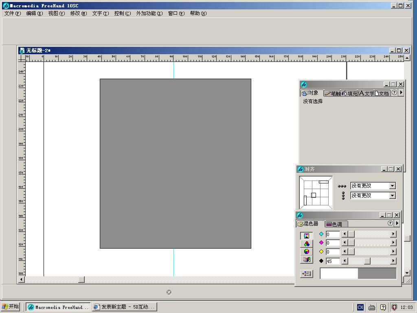The image size is (417, 313).
Task: Click the add-to-swatches button in mixer
Action: coord(306,273)
